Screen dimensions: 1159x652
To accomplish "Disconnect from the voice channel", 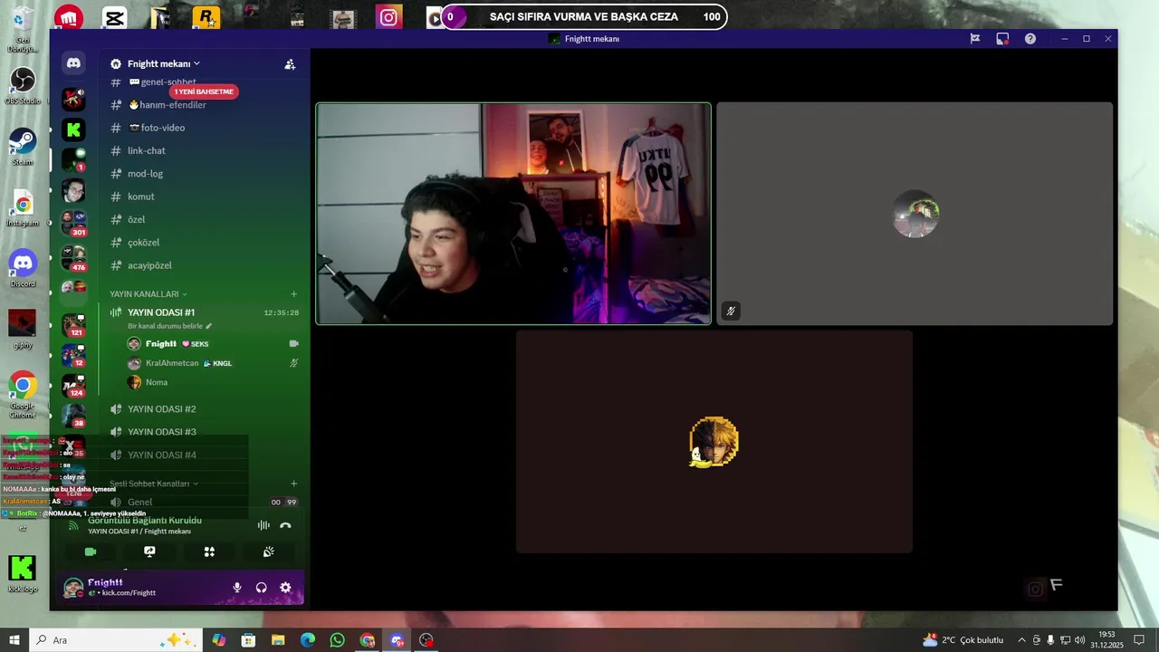I will coord(285,525).
